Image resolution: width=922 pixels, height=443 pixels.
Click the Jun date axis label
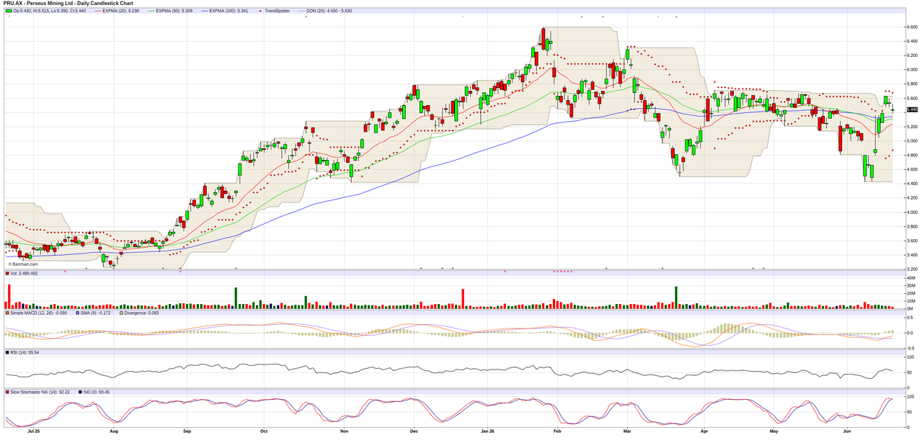pos(847,431)
